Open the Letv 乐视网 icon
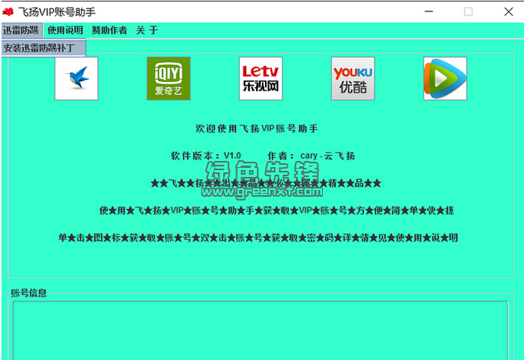 (x=261, y=78)
